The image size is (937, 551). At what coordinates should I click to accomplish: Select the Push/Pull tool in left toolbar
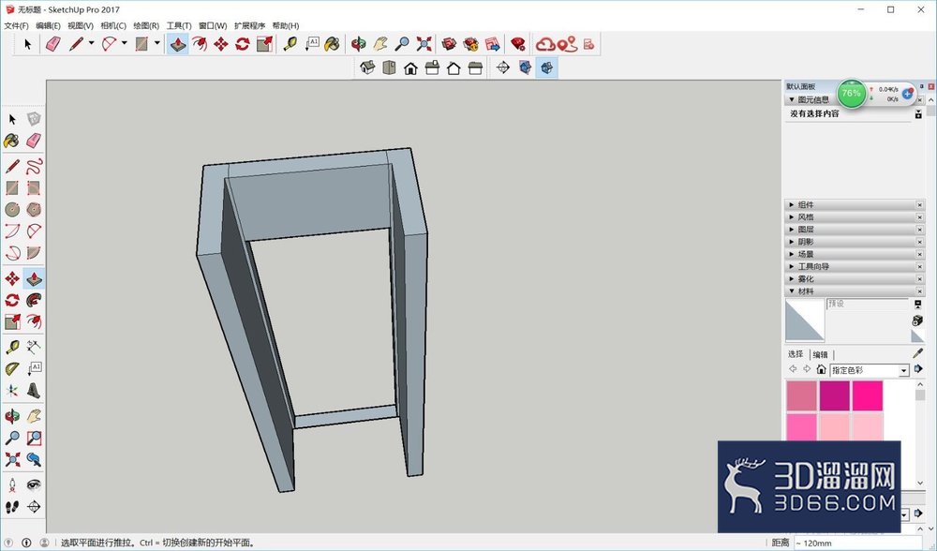coord(34,278)
